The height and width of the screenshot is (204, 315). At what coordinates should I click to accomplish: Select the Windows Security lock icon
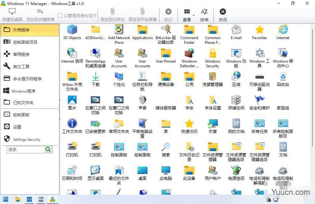coord(213,58)
